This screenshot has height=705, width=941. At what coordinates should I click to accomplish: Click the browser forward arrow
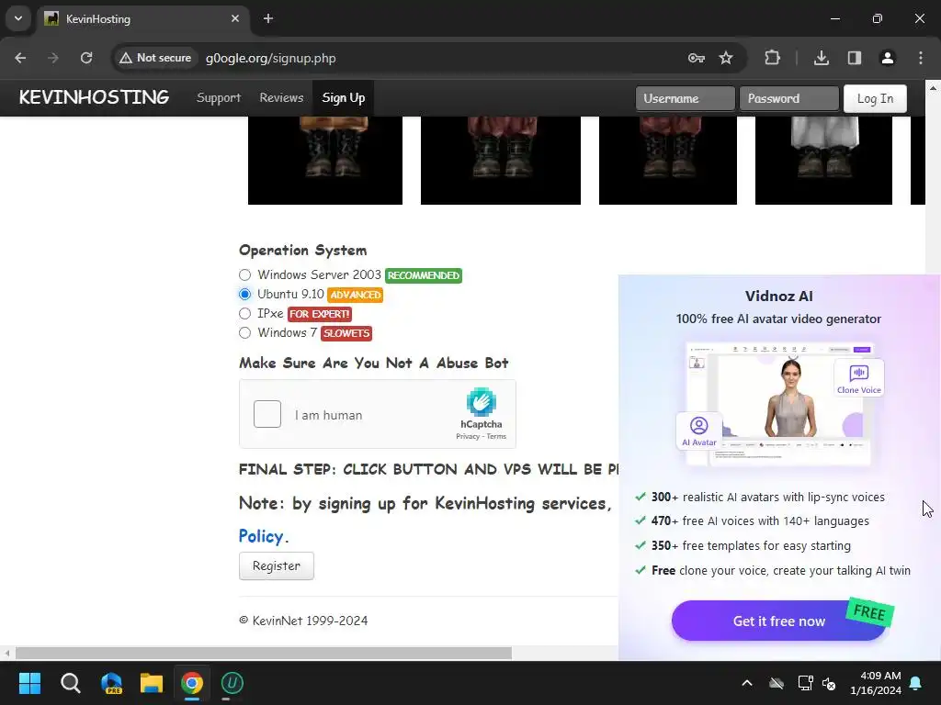[53, 58]
